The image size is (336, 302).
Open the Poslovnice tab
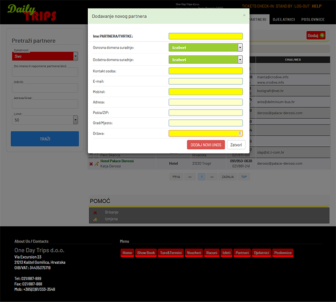312,20
